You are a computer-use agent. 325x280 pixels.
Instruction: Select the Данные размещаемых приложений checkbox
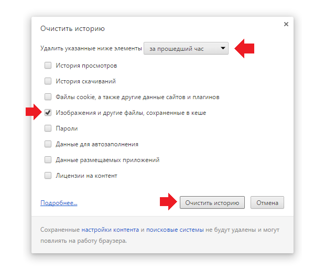[x=48, y=160]
